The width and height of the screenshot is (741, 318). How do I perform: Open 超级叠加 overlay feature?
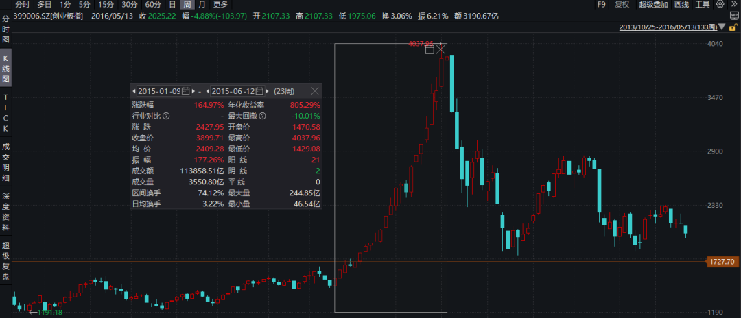pyautogui.click(x=654, y=5)
